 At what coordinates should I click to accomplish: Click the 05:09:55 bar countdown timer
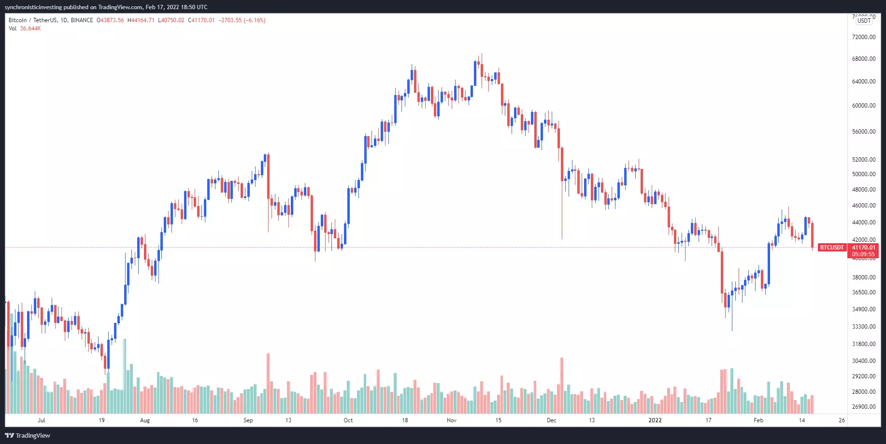coord(863,254)
